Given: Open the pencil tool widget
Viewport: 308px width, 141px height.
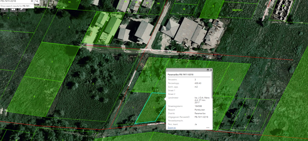Looking at the screenshot, I should pyautogui.click(x=22, y=9).
